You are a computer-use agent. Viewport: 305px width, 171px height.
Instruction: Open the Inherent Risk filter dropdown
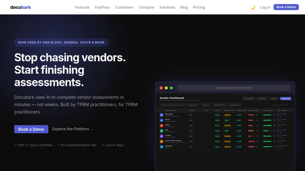[x=235, y=105]
